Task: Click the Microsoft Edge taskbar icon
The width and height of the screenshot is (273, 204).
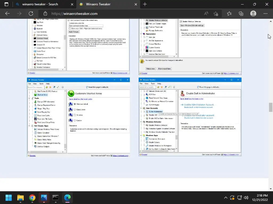Action: [67, 198]
